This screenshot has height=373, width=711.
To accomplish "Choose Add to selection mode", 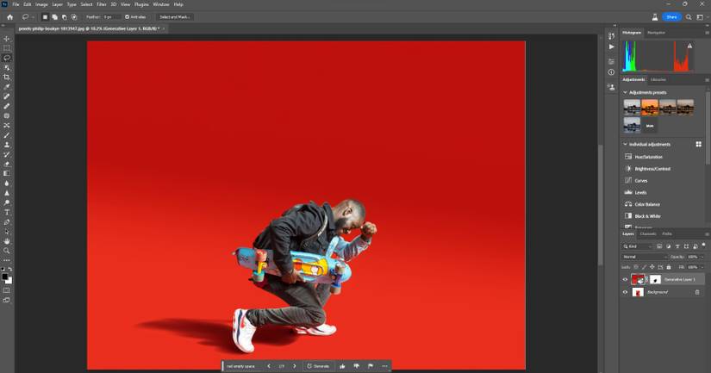I will (54, 16).
